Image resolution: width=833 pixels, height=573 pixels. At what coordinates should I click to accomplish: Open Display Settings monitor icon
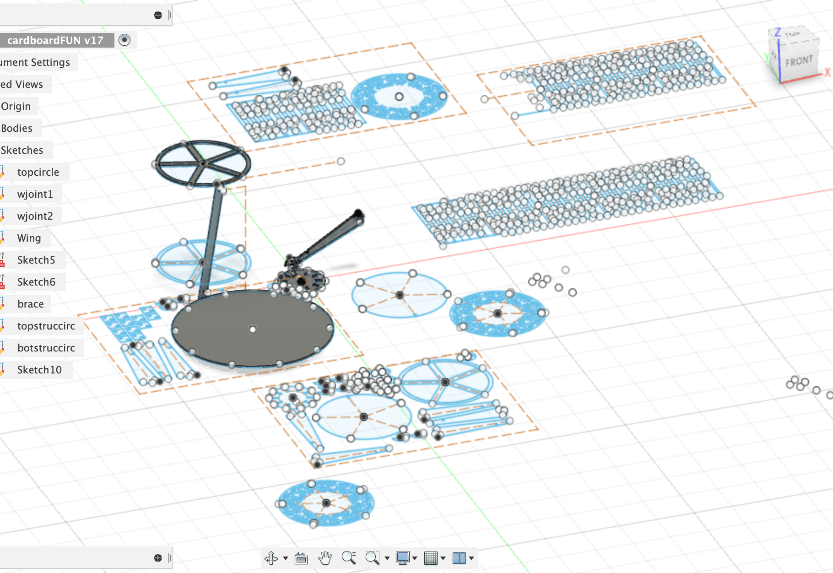point(403,558)
